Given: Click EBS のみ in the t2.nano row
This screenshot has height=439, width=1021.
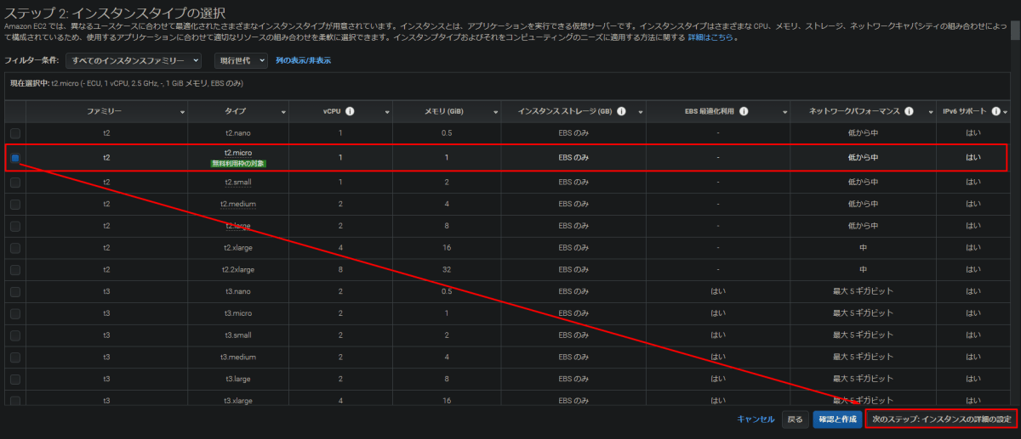Looking at the screenshot, I should (x=573, y=133).
